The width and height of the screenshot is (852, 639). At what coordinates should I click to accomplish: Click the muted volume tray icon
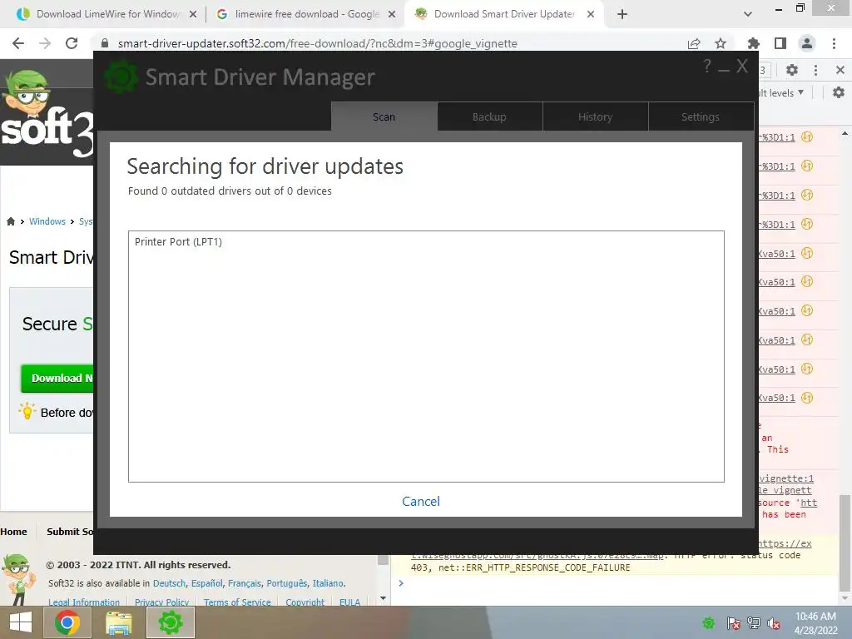(774, 622)
